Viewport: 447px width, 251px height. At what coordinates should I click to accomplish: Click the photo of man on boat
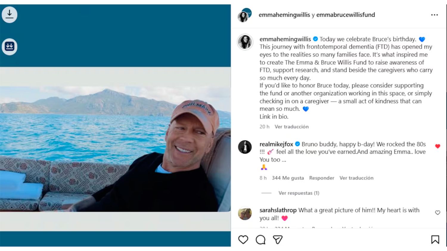115,139
